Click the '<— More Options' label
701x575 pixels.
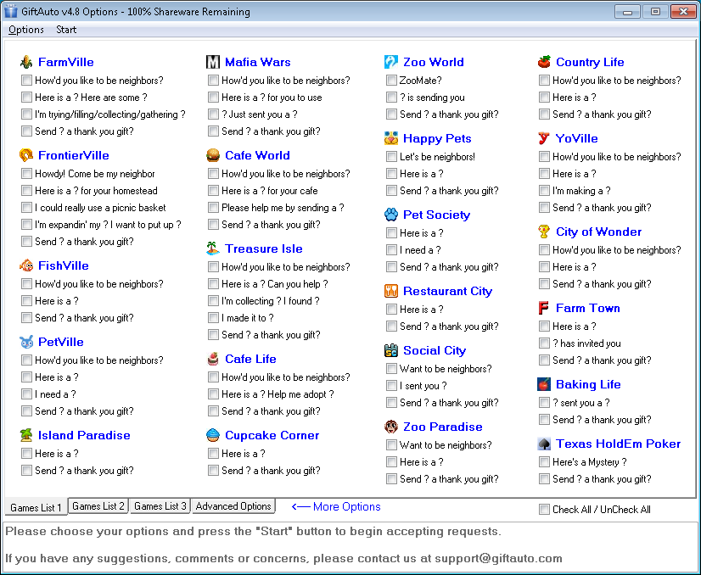(336, 506)
